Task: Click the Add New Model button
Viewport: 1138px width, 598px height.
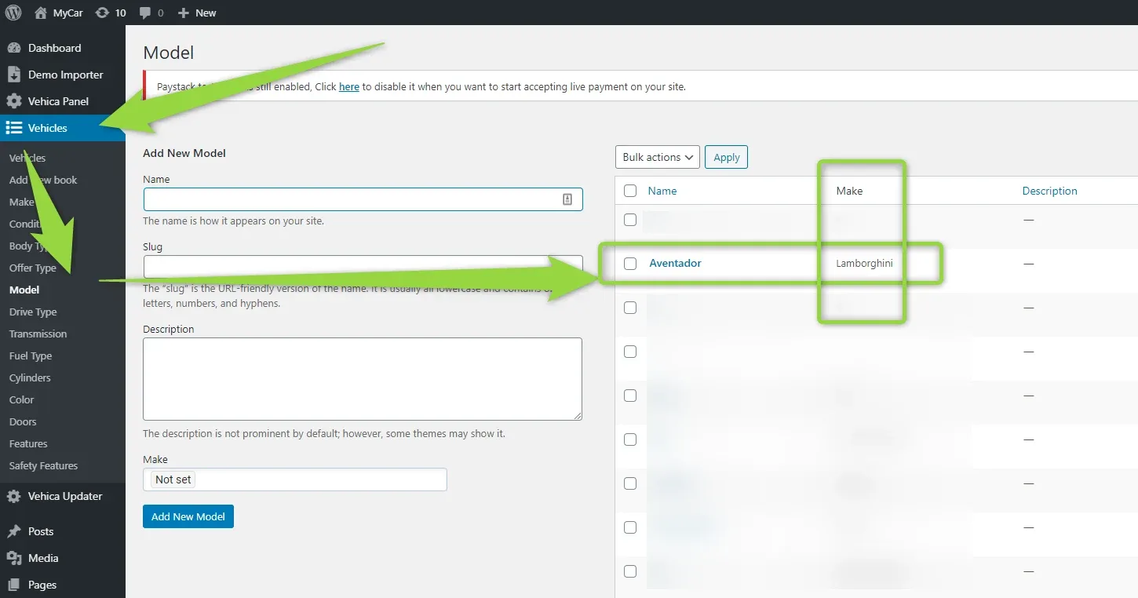Action: coord(188,516)
